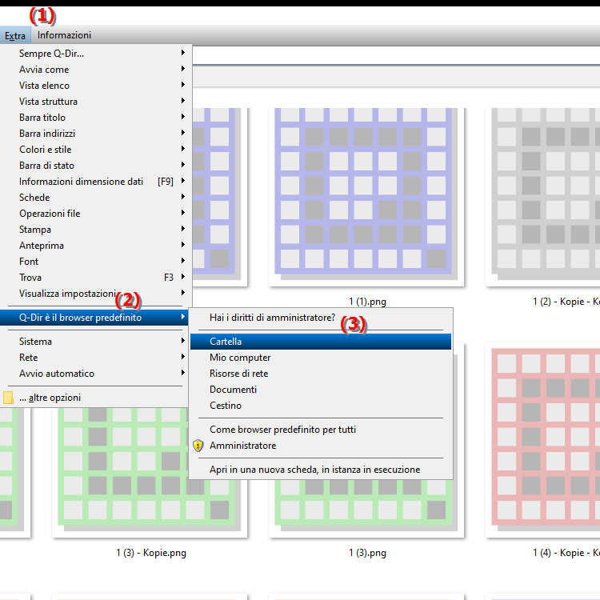Click the arrow next to Sistema
600x600 pixels.
(x=183, y=341)
